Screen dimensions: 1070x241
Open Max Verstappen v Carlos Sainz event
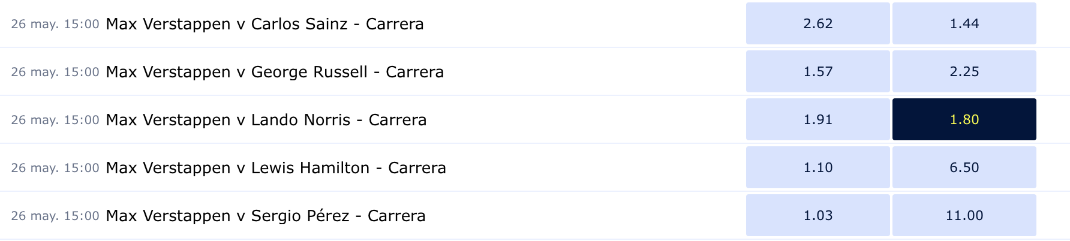click(265, 24)
